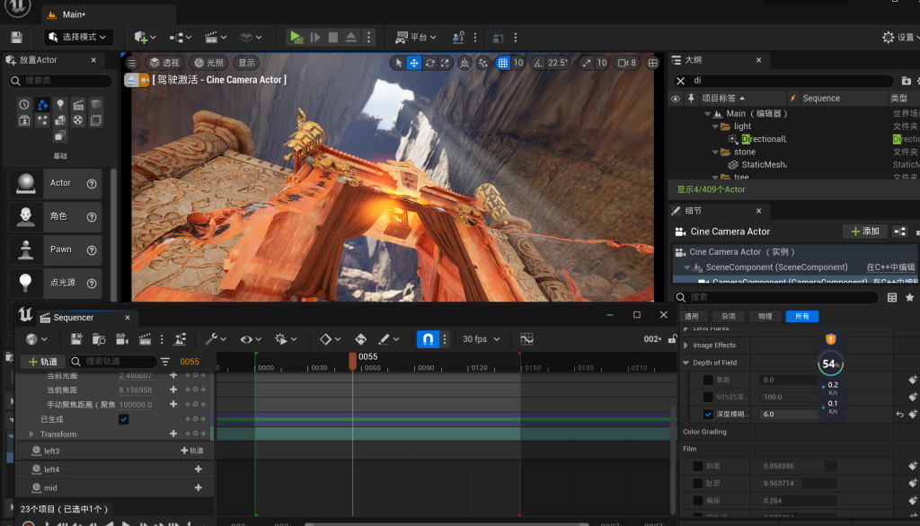Toggle grid snapping in viewport toolbar
The height and width of the screenshot is (526, 920).
(x=503, y=63)
